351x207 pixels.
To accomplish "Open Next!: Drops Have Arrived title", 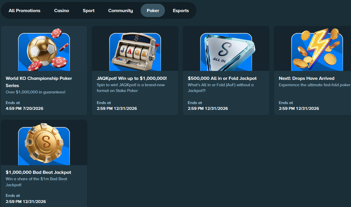I will click(x=306, y=78).
